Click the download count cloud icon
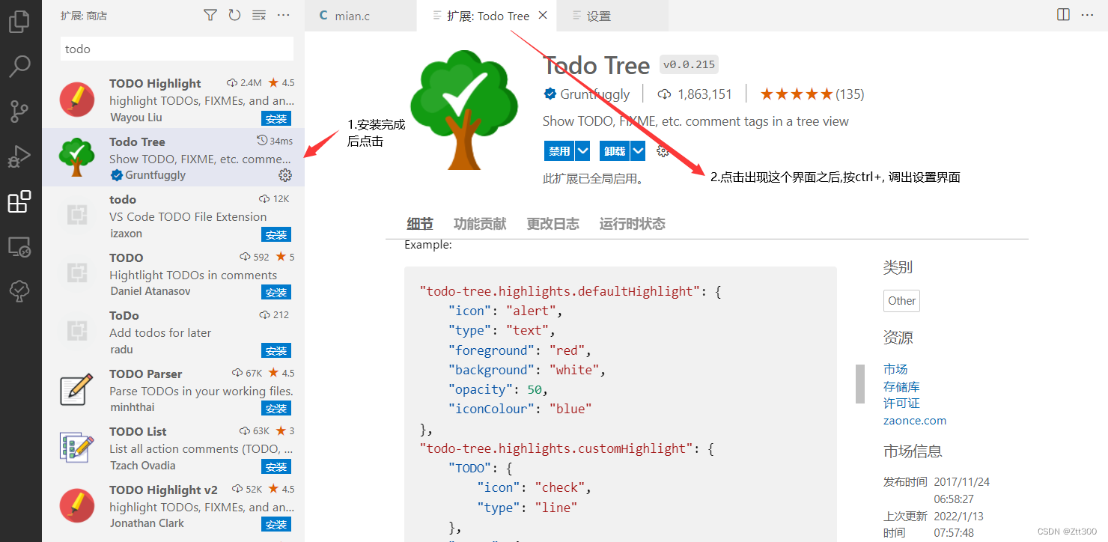The height and width of the screenshot is (542, 1108). (x=664, y=94)
